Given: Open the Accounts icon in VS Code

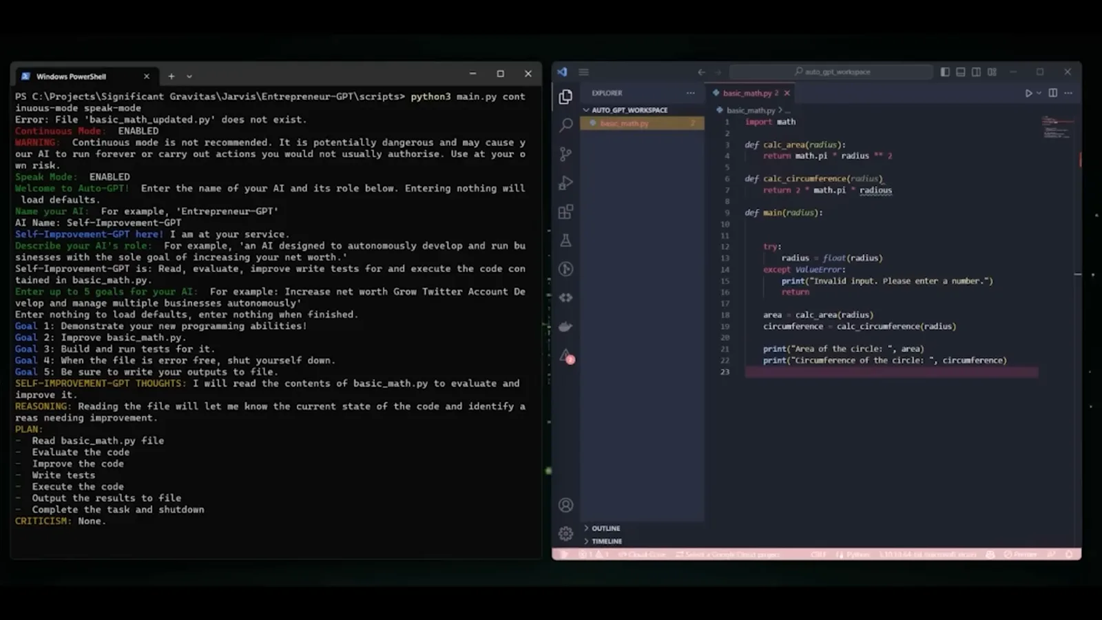Looking at the screenshot, I should coord(565,505).
